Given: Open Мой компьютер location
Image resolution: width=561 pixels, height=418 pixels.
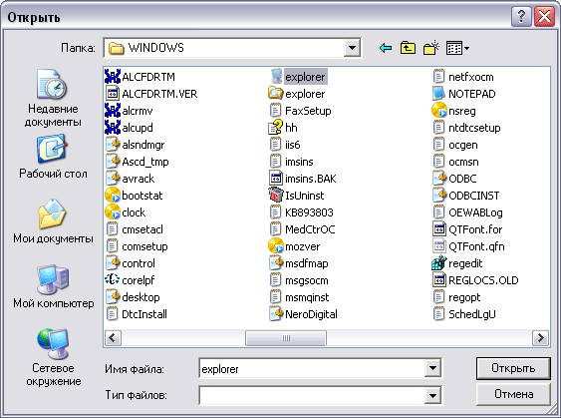Looking at the screenshot, I should click(53, 286).
